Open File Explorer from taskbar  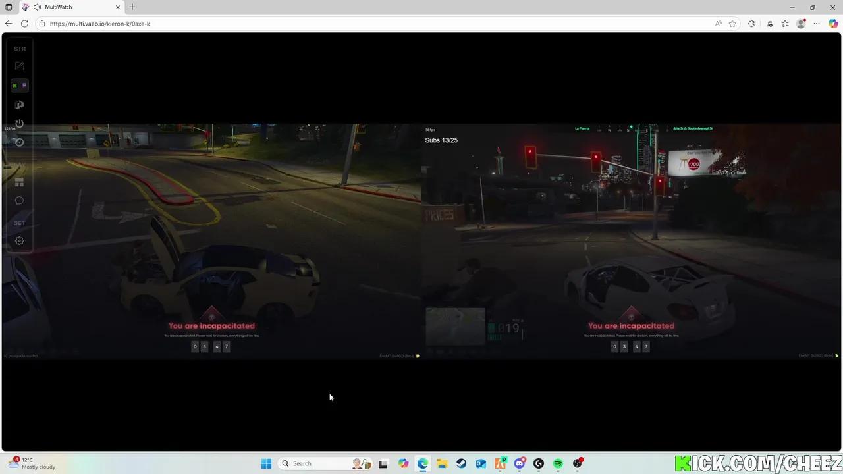click(x=442, y=463)
